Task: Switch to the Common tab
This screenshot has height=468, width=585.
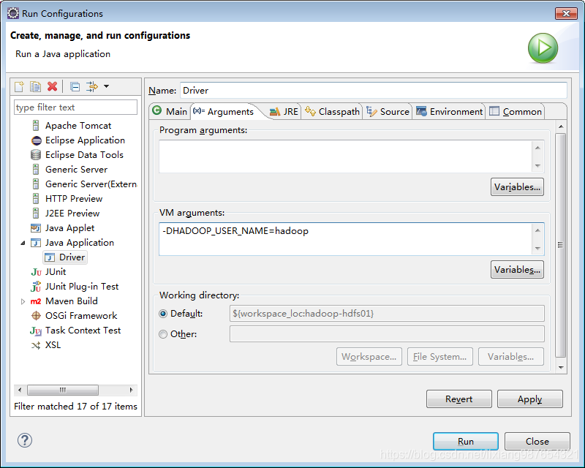Action: click(x=516, y=112)
